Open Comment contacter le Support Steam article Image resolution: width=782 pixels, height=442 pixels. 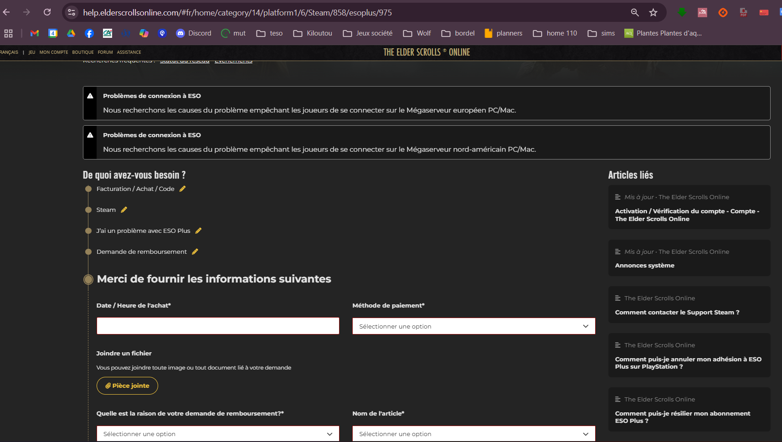click(x=689, y=305)
